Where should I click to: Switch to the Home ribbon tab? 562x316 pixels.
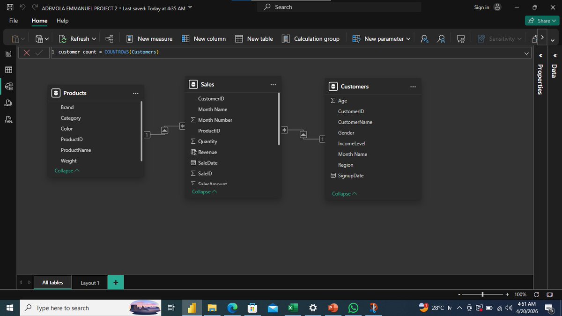[39, 21]
